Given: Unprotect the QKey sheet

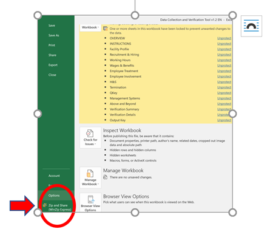Looking at the screenshot, I should (224, 93).
